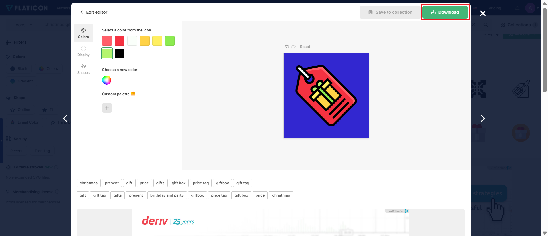This screenshot has height=236, width=548.
Task: Click the Editable strokes info icon
Action: click(56, 167)
